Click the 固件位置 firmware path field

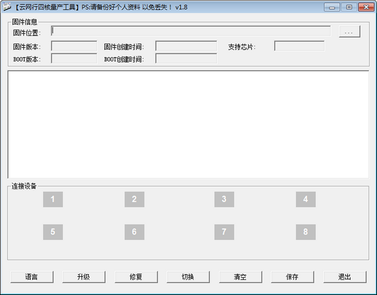pyautogui.click(x=191, y=31)
